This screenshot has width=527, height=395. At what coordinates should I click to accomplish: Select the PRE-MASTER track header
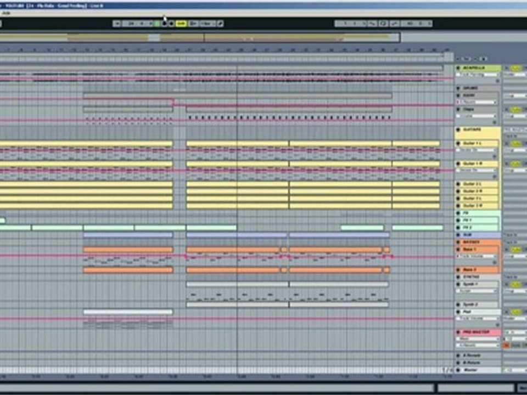click(478, 332)
